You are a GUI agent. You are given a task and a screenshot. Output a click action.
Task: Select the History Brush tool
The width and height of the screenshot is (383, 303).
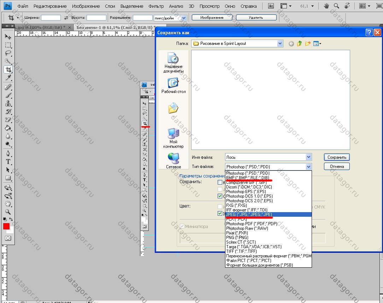(x=8, y=112)
